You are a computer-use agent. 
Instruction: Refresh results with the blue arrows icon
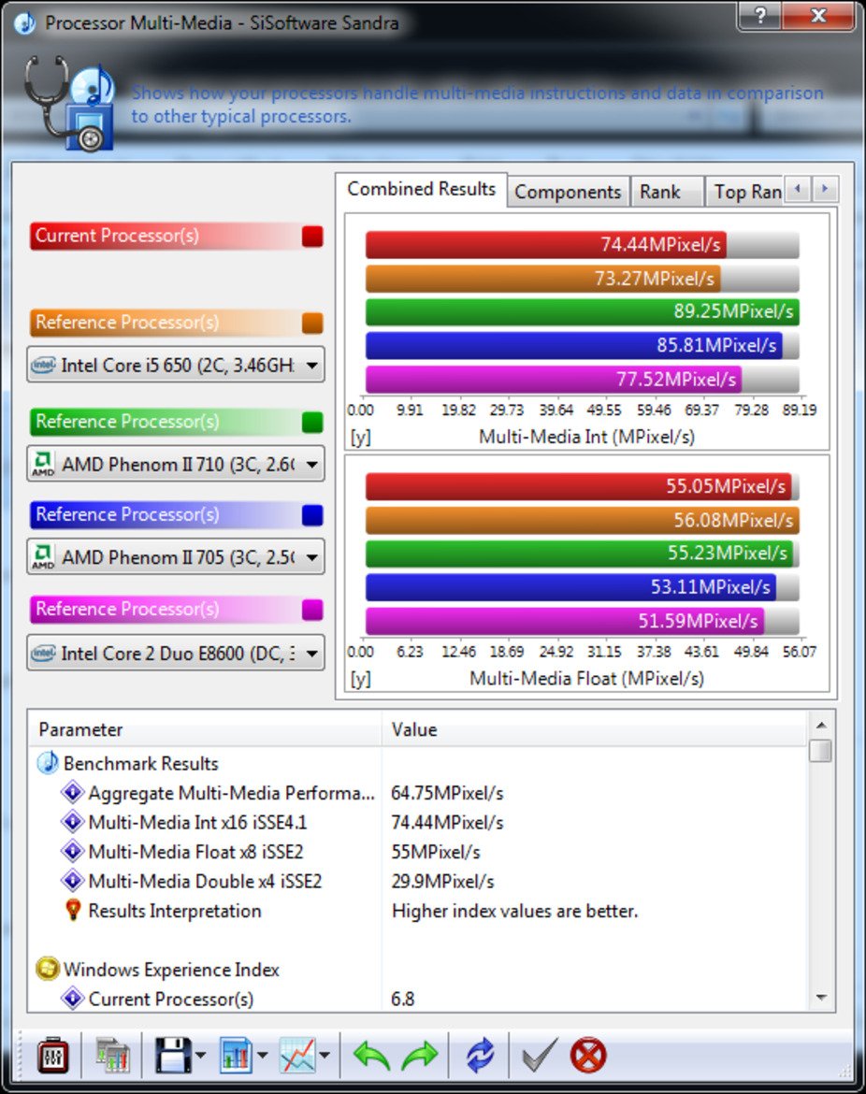click(480, 1055)
